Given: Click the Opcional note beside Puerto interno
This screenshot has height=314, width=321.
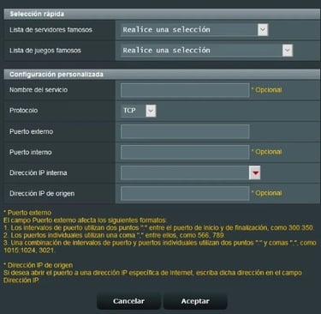Looking at the screenshot, I should pyautogui.click(x=267, y=152).
